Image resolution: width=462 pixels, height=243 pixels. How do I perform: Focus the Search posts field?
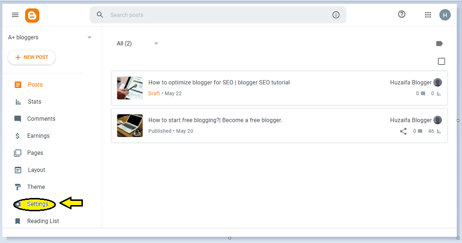point(218,15)
